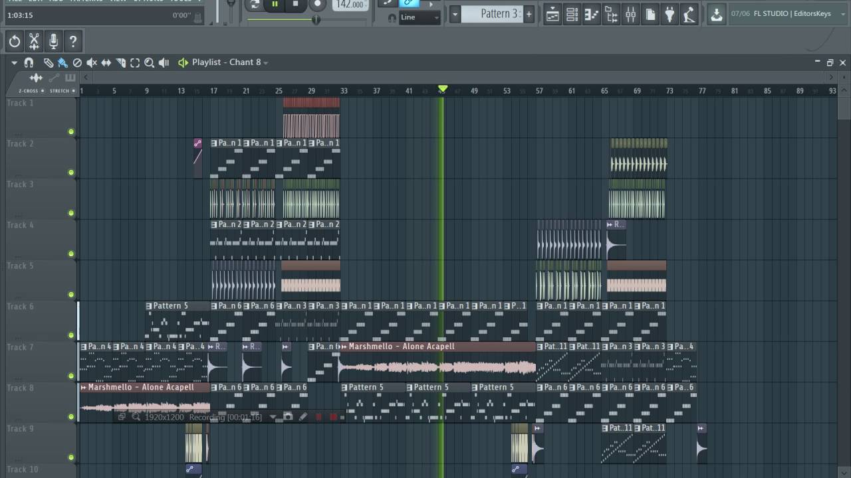Image resolution: width=851 pixels, height=478 pixels.
Task: Mute Track 7 with its green light
Action: pyautogui.click(x=71, y=376)
